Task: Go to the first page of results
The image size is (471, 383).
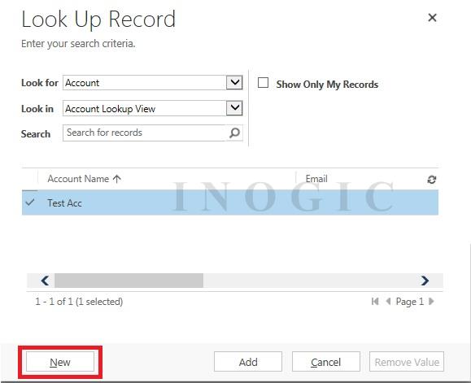Action: tap(375, 301)
